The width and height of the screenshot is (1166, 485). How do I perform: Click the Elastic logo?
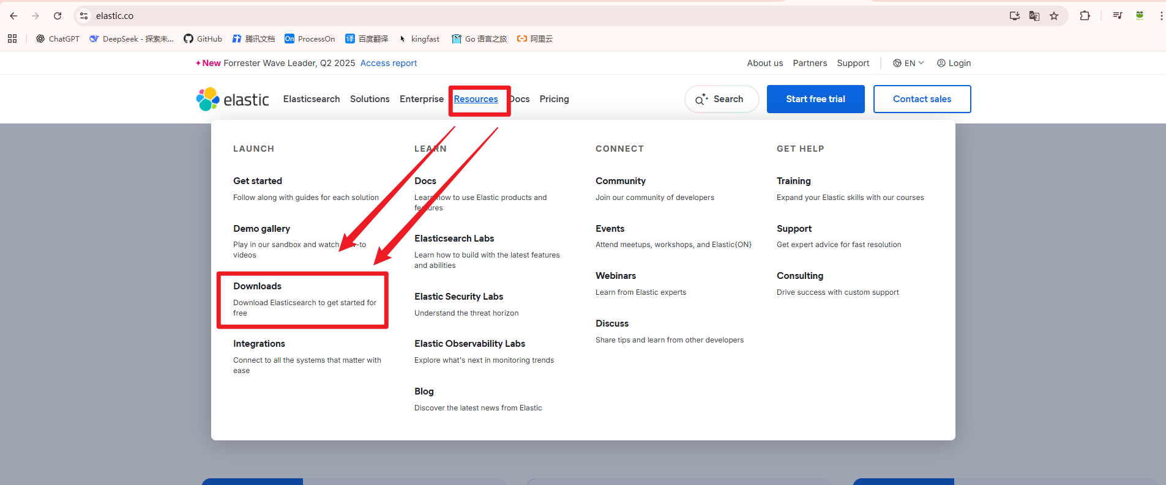[x=233, y=99]
